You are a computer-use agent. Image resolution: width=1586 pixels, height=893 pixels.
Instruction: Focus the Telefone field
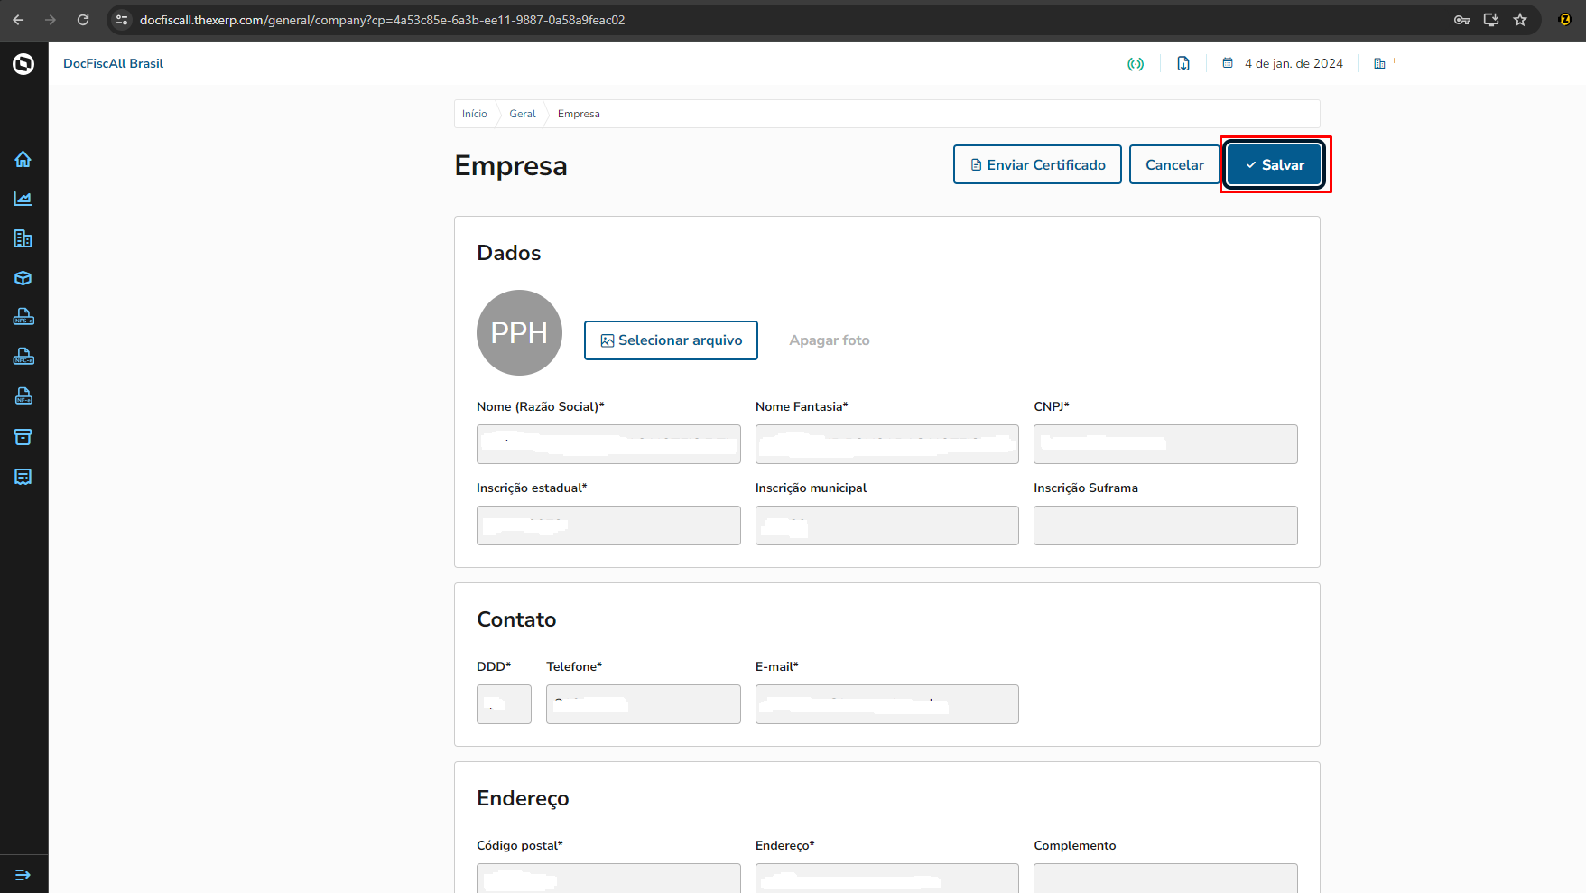tap(643, 704)
